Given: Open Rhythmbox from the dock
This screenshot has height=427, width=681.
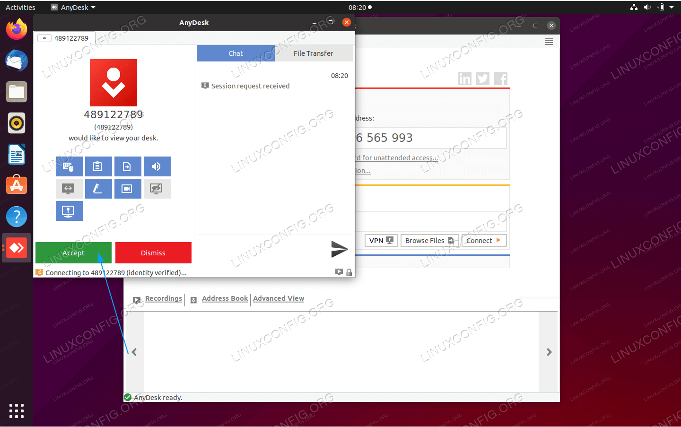Looking at the screenshot, I should coord(17,123).
